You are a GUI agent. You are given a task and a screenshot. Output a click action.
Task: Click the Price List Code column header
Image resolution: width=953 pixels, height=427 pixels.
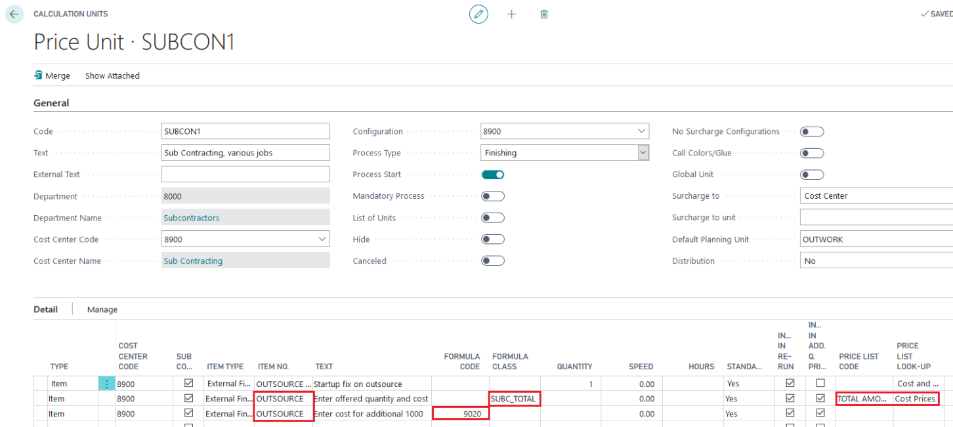coord(858,361)
